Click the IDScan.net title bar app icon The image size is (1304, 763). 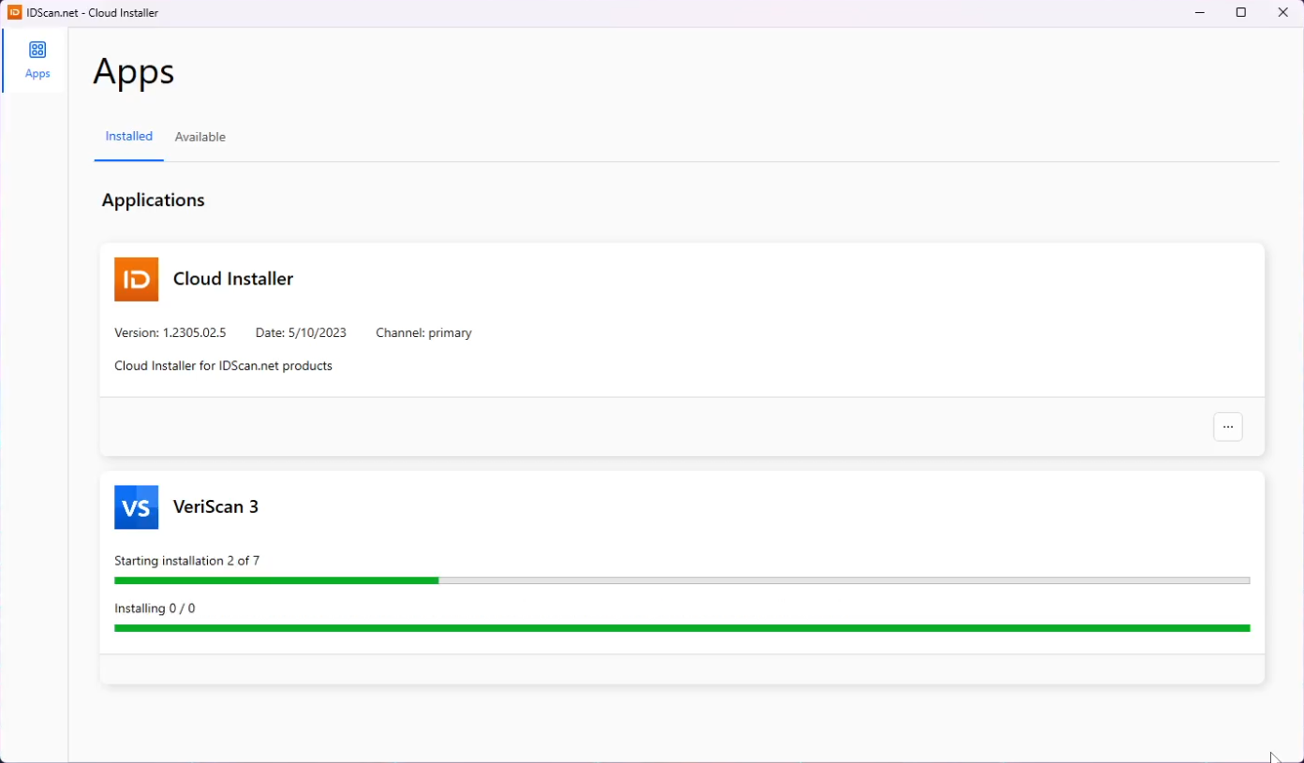click(14, 12)
